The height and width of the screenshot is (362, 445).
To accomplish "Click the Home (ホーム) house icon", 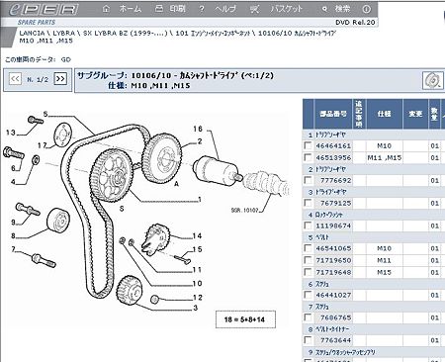I will click(106, 9).
